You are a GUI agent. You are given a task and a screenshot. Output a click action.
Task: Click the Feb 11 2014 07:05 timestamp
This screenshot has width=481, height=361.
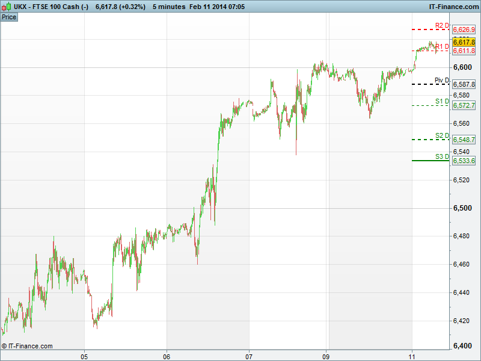pos(215,6)
